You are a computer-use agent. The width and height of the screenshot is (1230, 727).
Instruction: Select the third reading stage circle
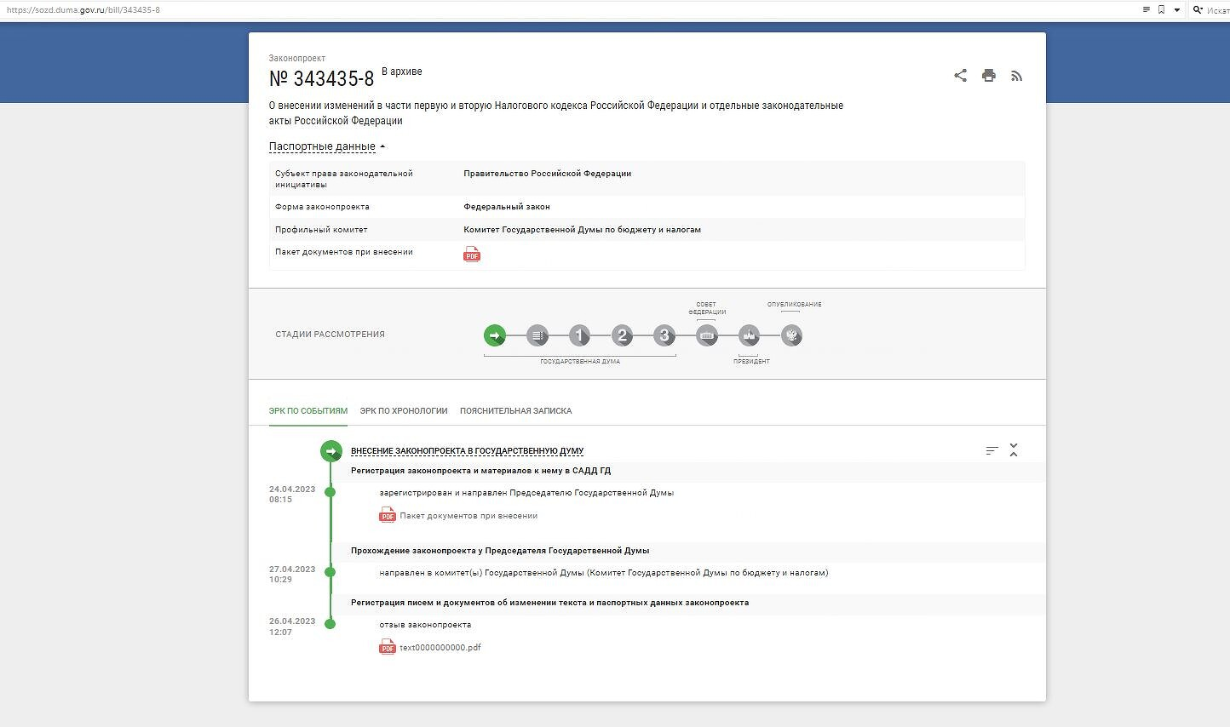click(664, 335)
